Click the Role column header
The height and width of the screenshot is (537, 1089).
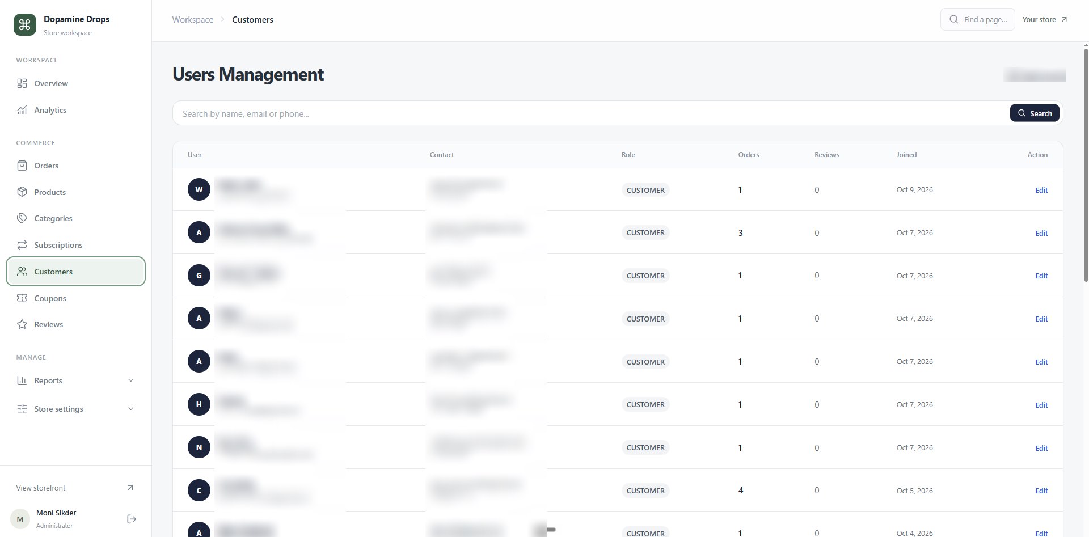[x=628, y=154]
